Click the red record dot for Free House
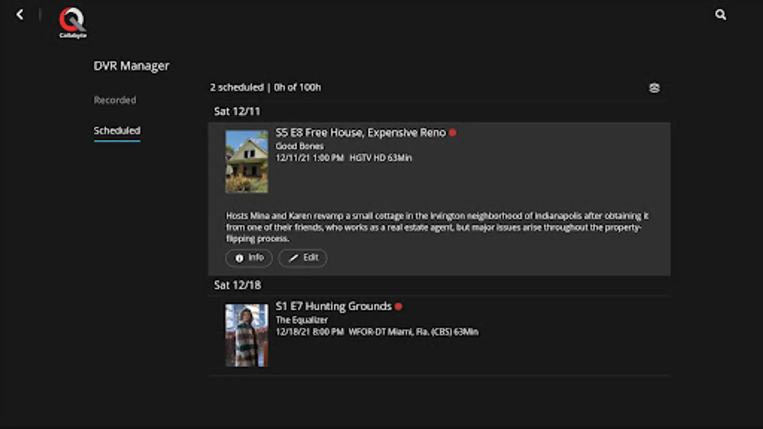The width and height of the screenshot is (763, 429). tap(453, 133)
